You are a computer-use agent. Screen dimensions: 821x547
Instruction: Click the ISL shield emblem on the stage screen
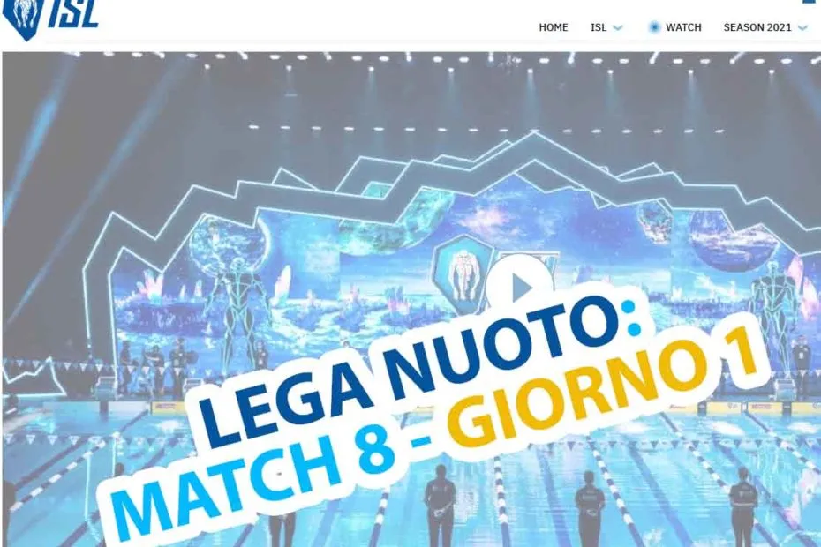[463, 274]
